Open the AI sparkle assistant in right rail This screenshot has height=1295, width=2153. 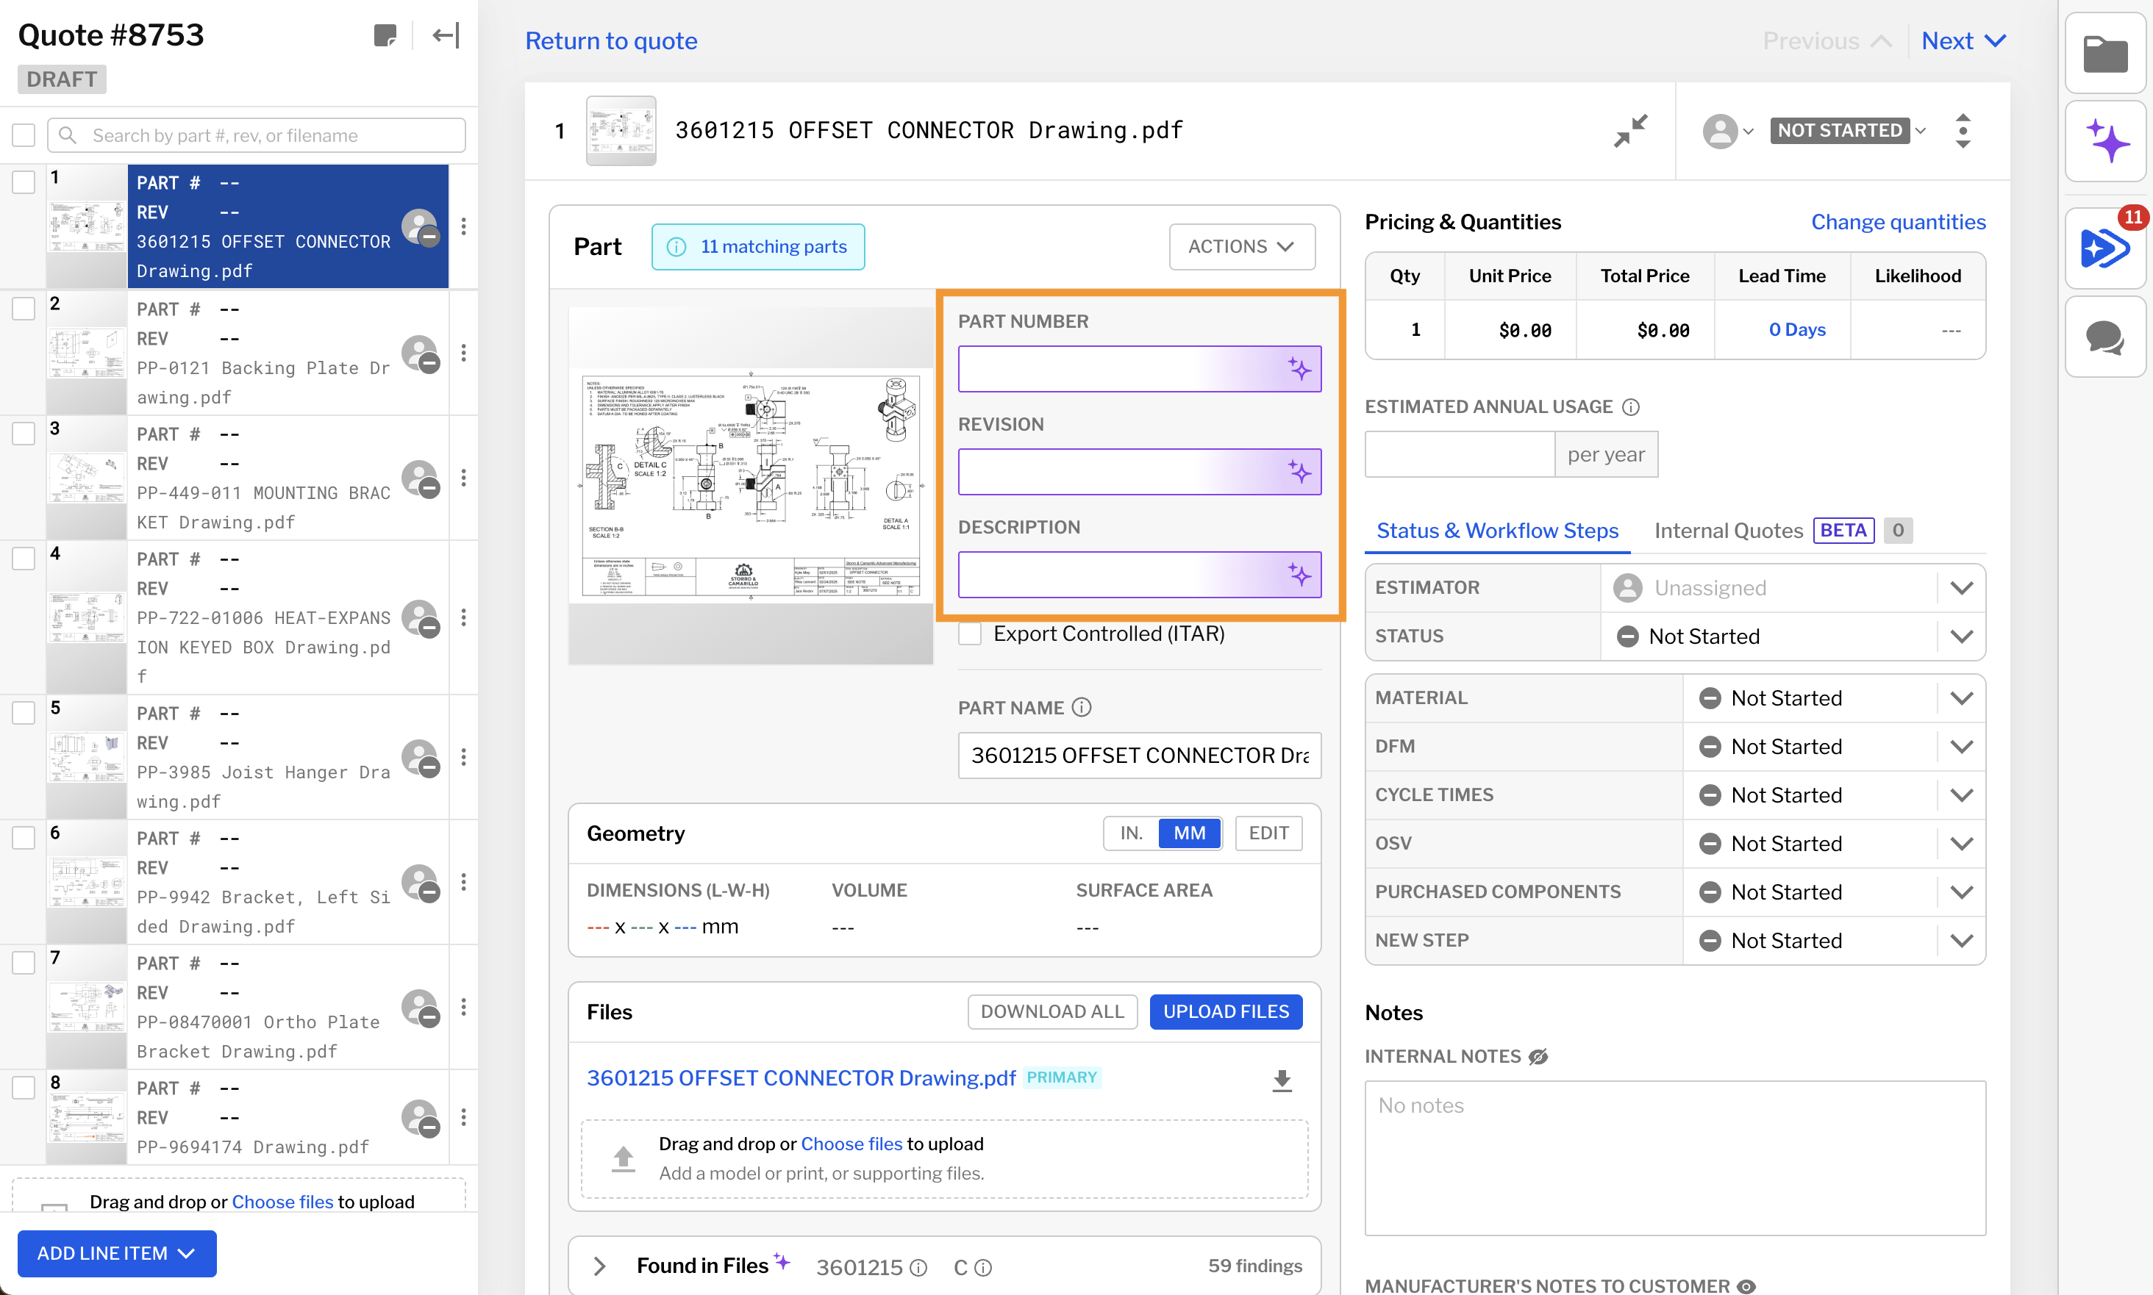click(x=2105, y=141)
